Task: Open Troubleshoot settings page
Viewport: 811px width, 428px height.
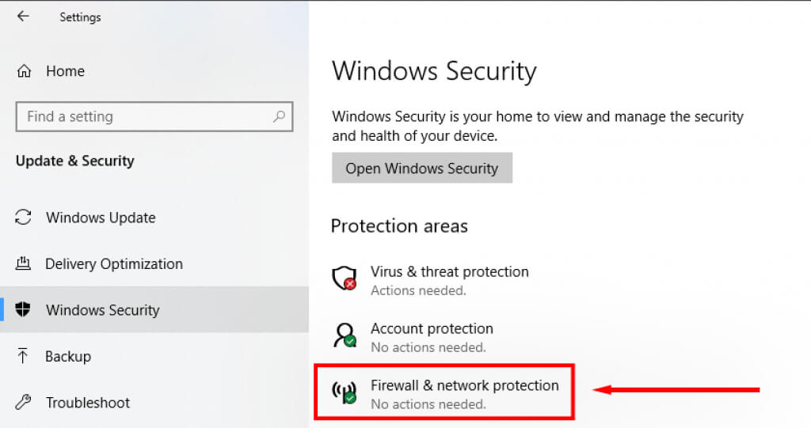Action: pyautogui.click(x=87, y=402)
